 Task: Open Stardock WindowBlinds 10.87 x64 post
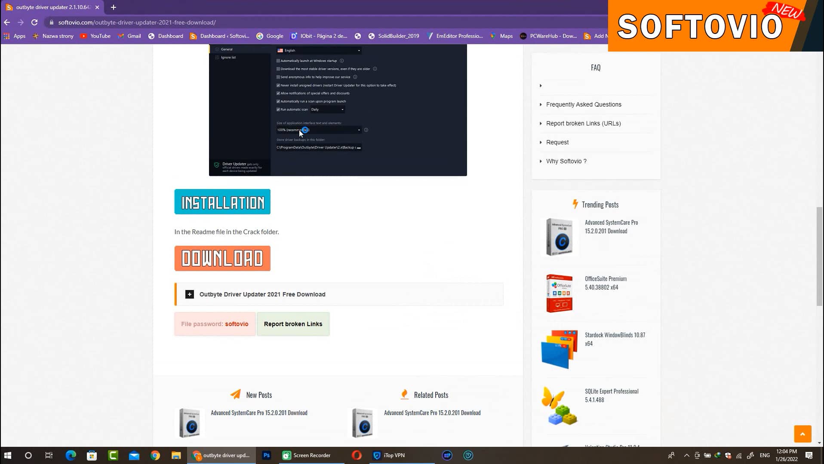615,339
